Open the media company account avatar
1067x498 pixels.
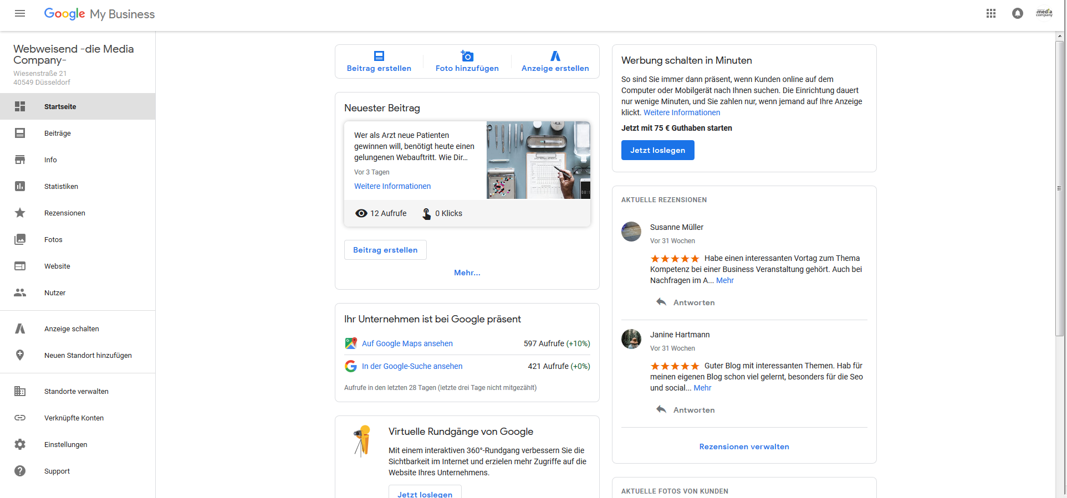[x=1044, y=13]
